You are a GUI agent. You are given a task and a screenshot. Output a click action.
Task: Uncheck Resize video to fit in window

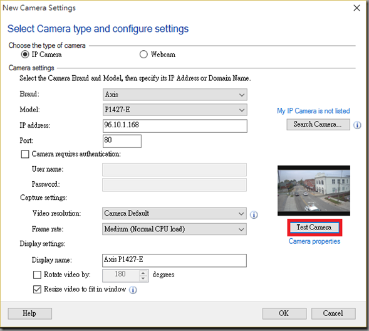tap(37, 289)
